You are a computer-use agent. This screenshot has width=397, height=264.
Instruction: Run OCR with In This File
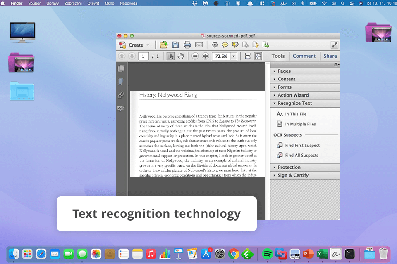coord(295,114)
